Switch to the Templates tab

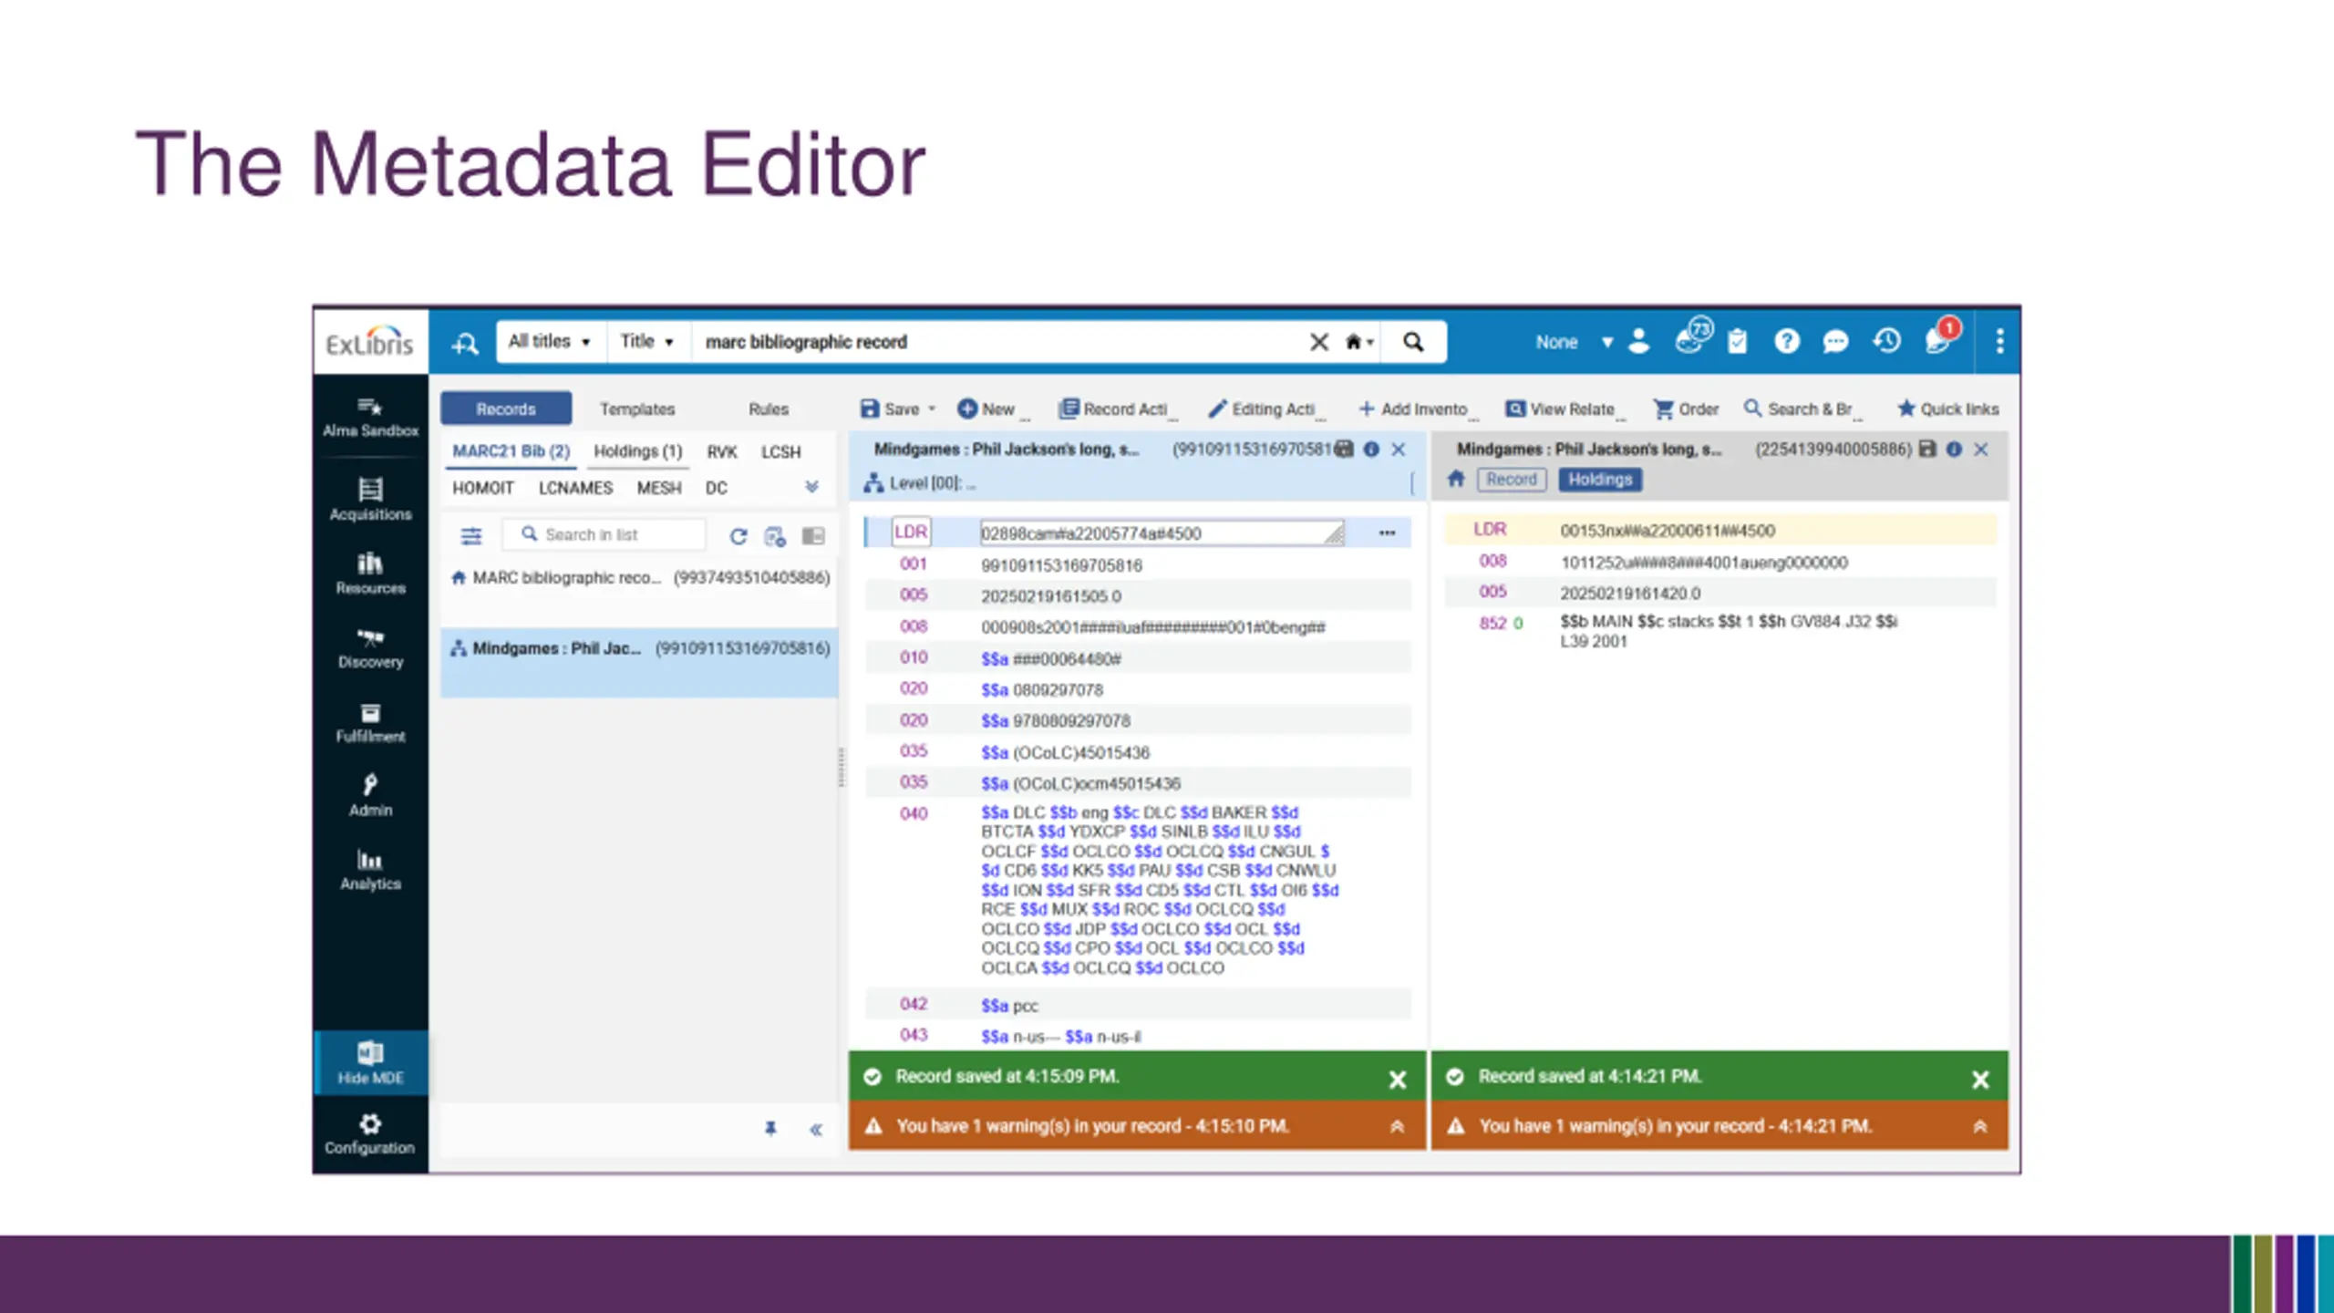[636, 409]
